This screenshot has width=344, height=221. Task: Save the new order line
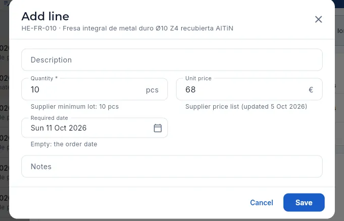(304, 203)
